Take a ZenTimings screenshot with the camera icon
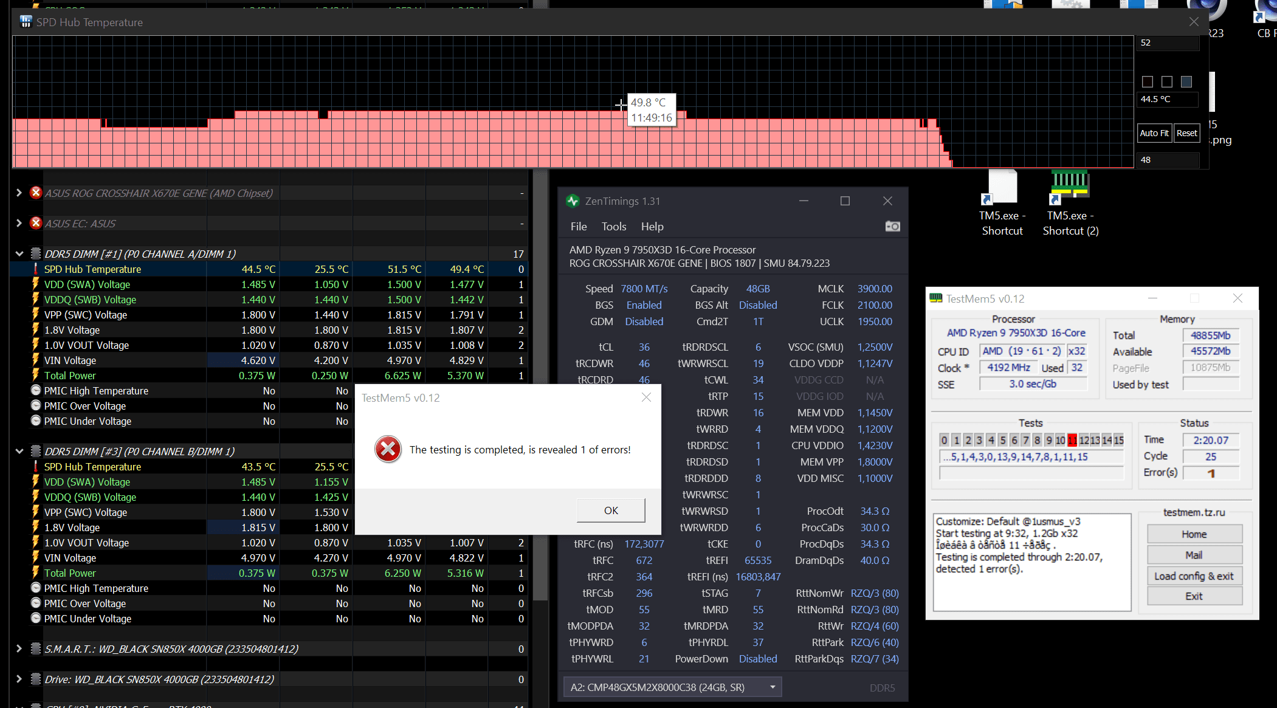 (x=892, y=226)
